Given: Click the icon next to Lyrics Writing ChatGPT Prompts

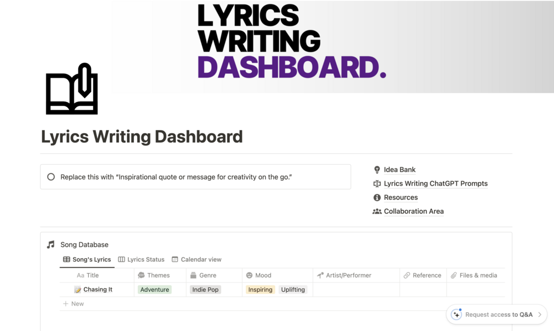Looking at the screenshot, I should pyautogui.click(x=377, y=183).
